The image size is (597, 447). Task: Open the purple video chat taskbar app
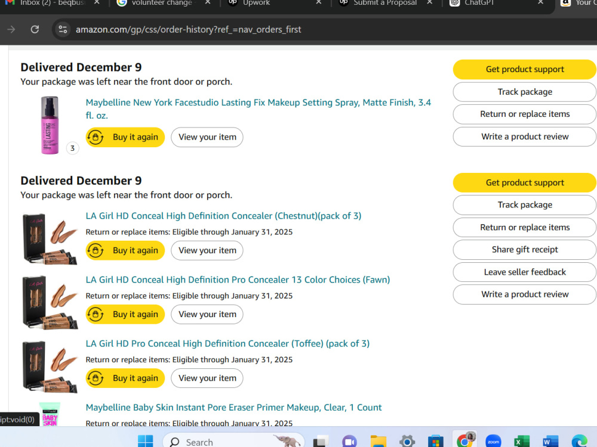click(349, 442)
